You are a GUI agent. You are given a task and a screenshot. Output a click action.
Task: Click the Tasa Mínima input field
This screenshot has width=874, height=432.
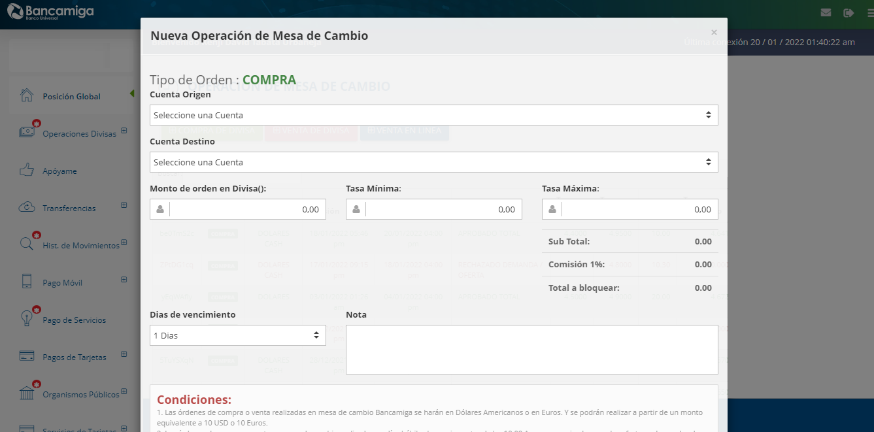click(x=443, y=209)
